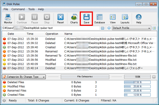Browse for directory with the folder icon
Image resolution: width=159 pixels, height=105 pixels.
pos(102,28)
